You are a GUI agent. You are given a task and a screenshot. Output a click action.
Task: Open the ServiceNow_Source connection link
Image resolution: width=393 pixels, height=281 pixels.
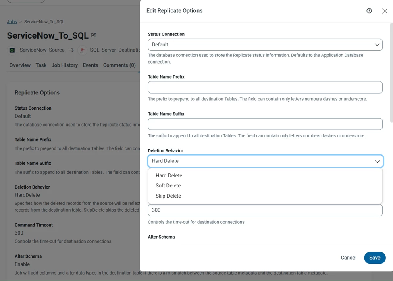[42, 50]
